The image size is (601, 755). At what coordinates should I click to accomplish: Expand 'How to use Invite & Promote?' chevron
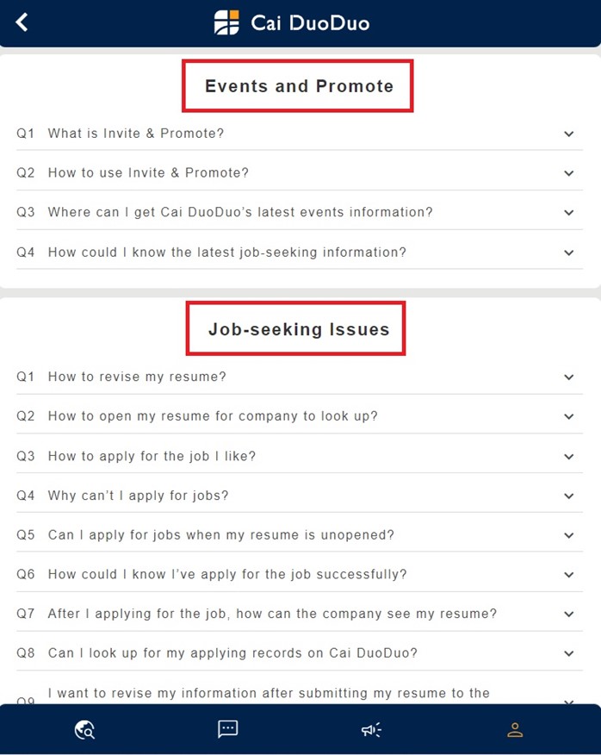[x=568, y=173]
